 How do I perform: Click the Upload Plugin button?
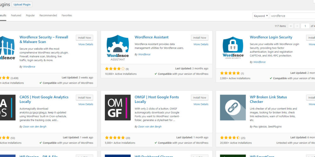[x=22, y=5]
